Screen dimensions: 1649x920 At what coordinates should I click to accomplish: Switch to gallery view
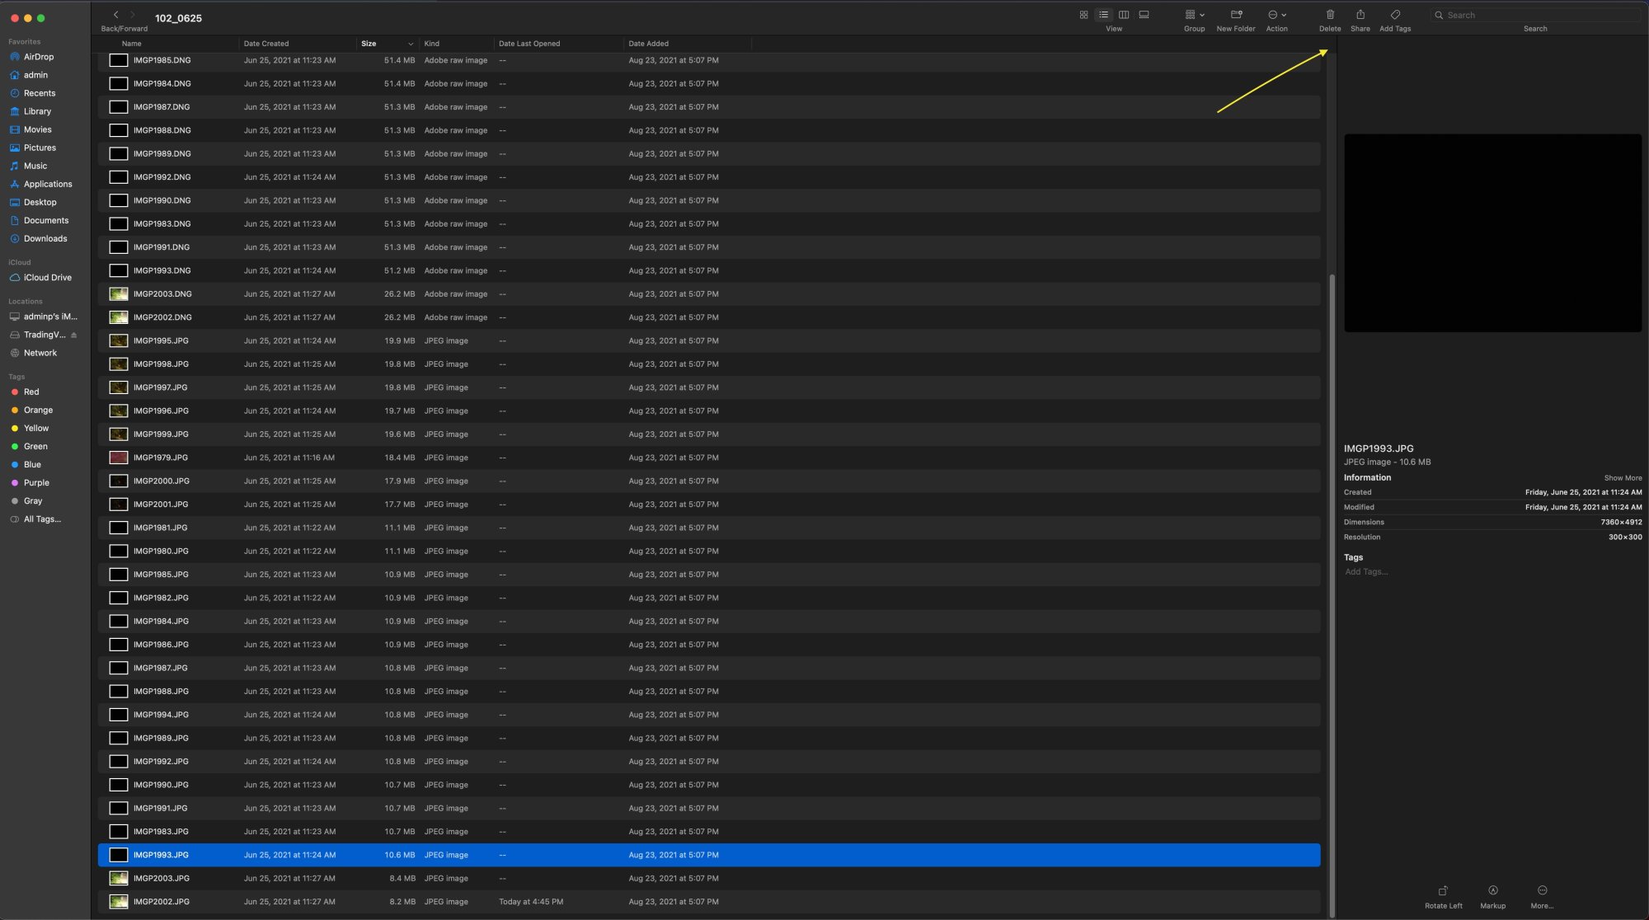click(x=1144, y=14)
